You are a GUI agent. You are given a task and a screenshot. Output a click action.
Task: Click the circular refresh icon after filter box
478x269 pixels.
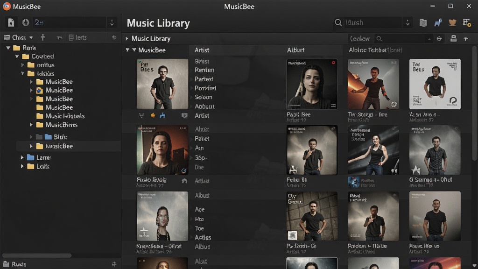(439, 39)
